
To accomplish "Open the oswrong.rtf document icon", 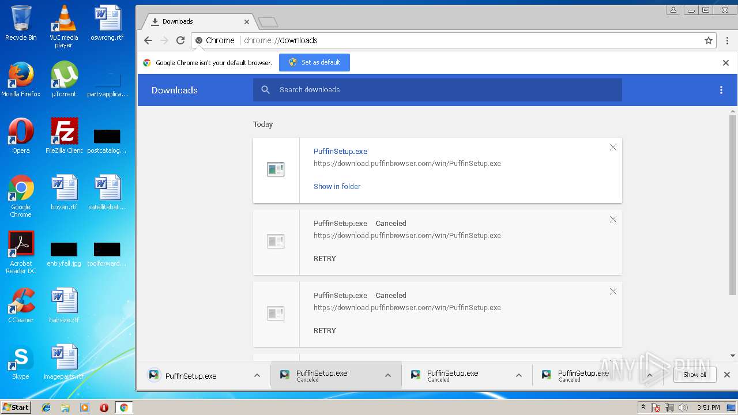I will click(x=107, y=23).
